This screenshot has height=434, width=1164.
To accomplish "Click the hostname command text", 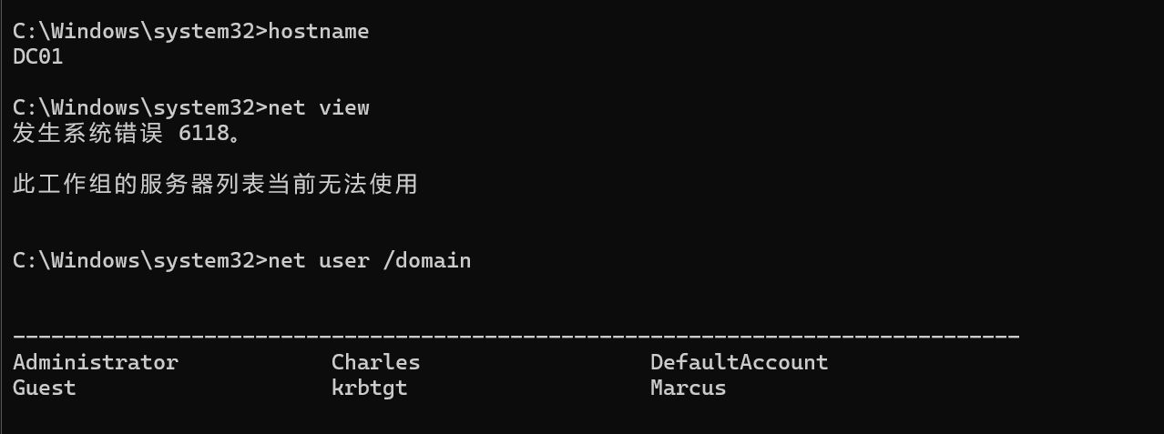I will point(318,31).
